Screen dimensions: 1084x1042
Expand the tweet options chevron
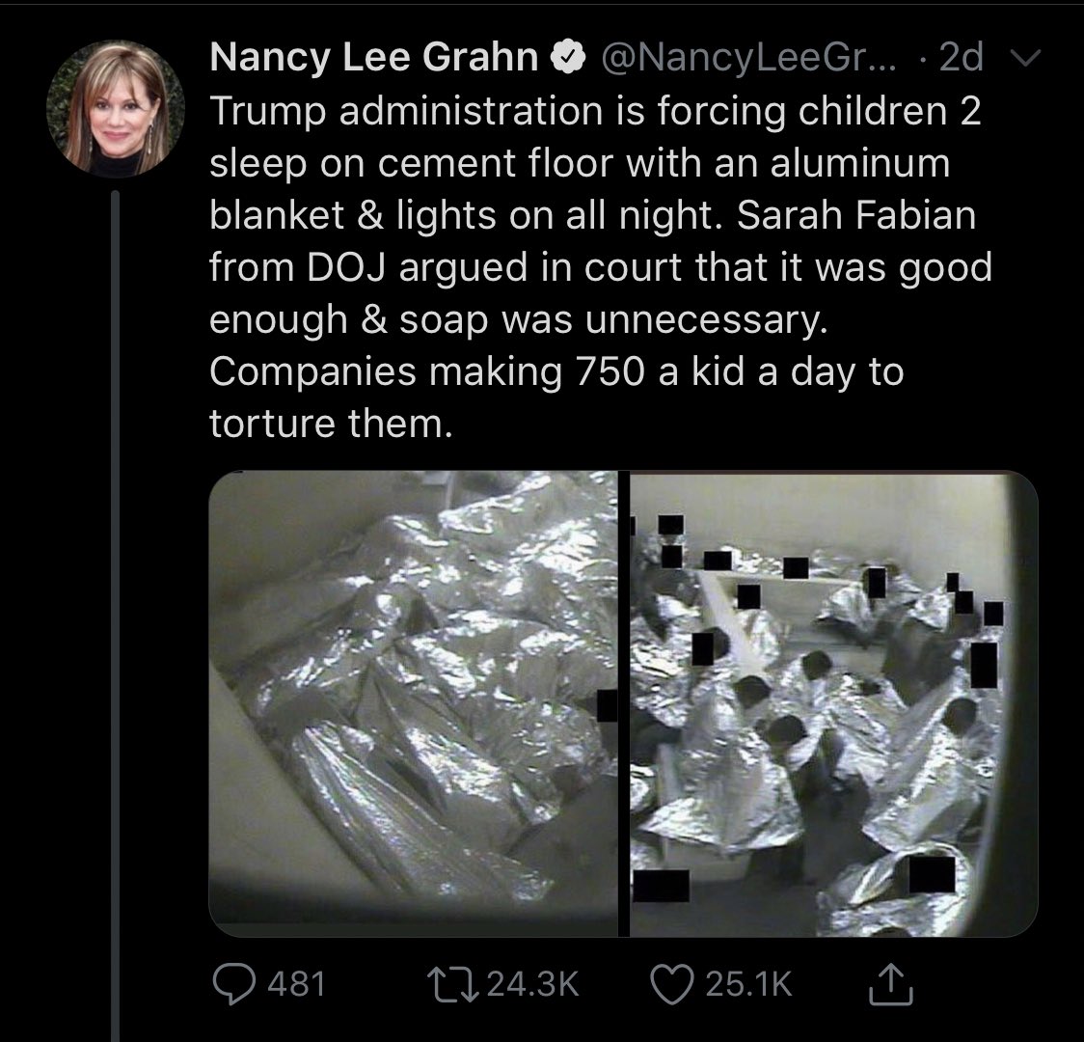click(1024, 57)
